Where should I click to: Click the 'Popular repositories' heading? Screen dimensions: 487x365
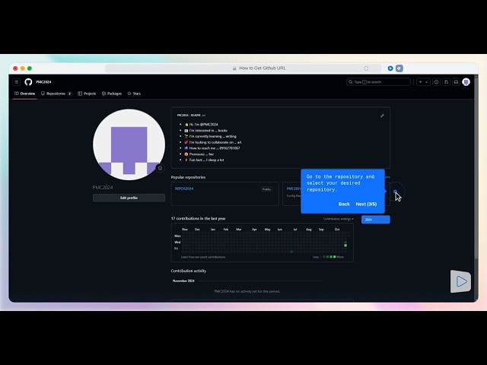[188, 177]
